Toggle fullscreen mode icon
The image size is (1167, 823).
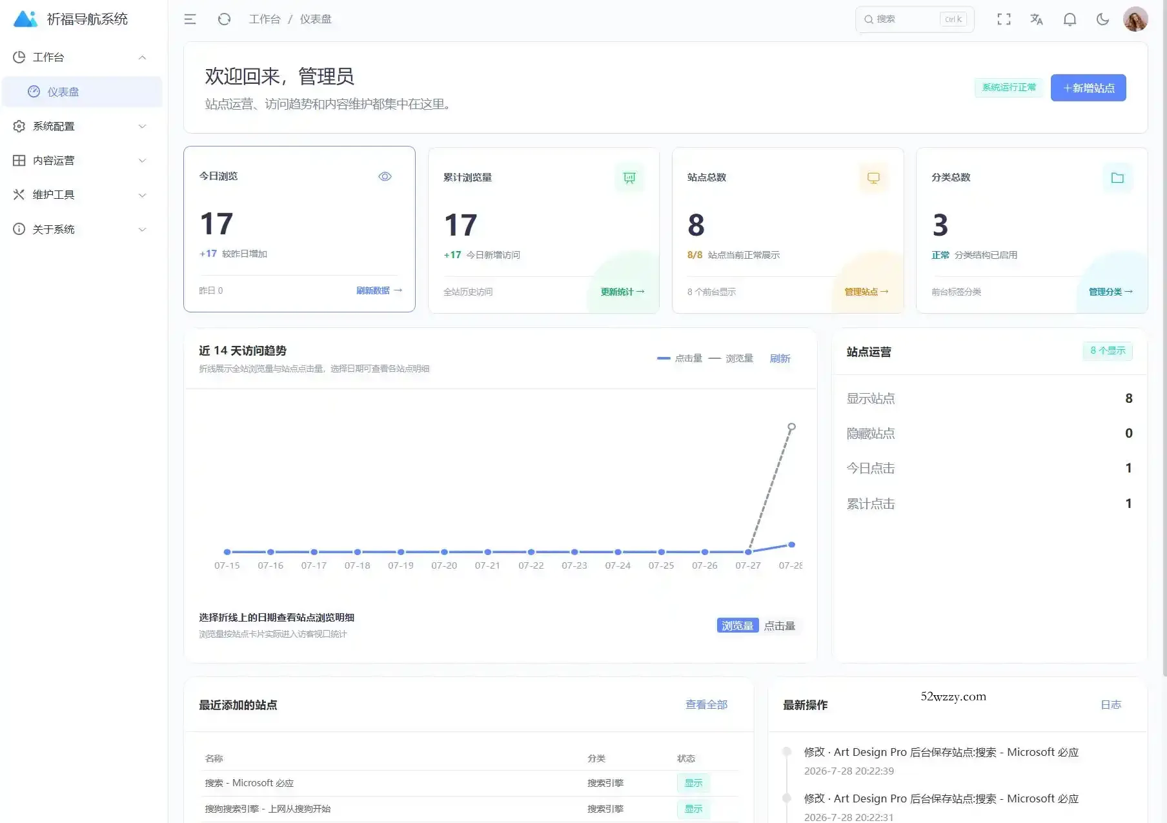[x=1004, y=19]
